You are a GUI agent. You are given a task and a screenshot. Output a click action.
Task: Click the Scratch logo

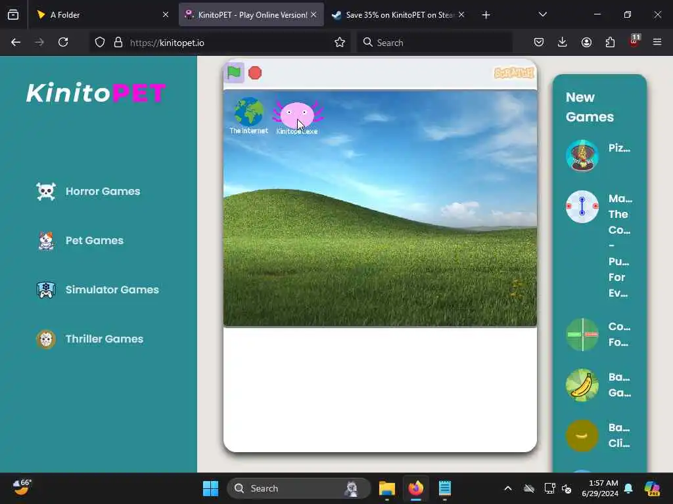coord(514,73)
